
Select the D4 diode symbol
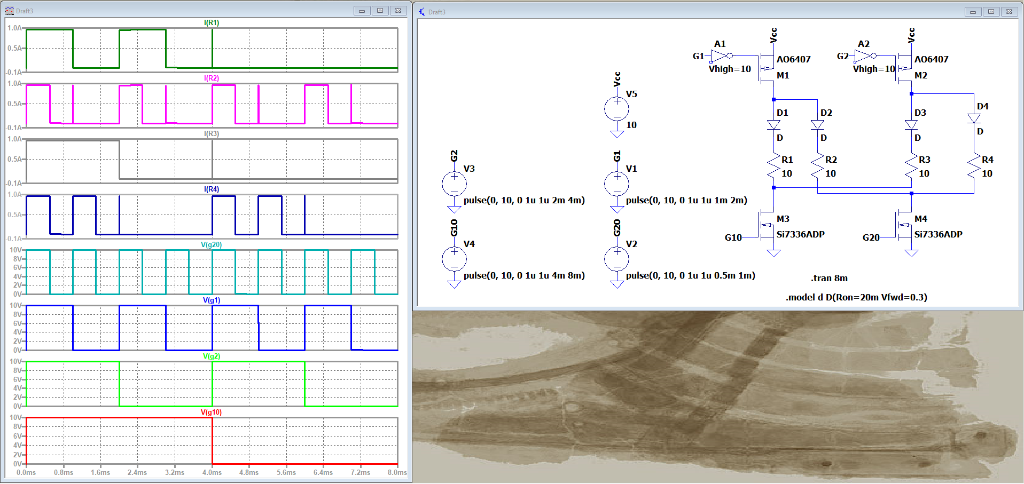pos(974,118)
